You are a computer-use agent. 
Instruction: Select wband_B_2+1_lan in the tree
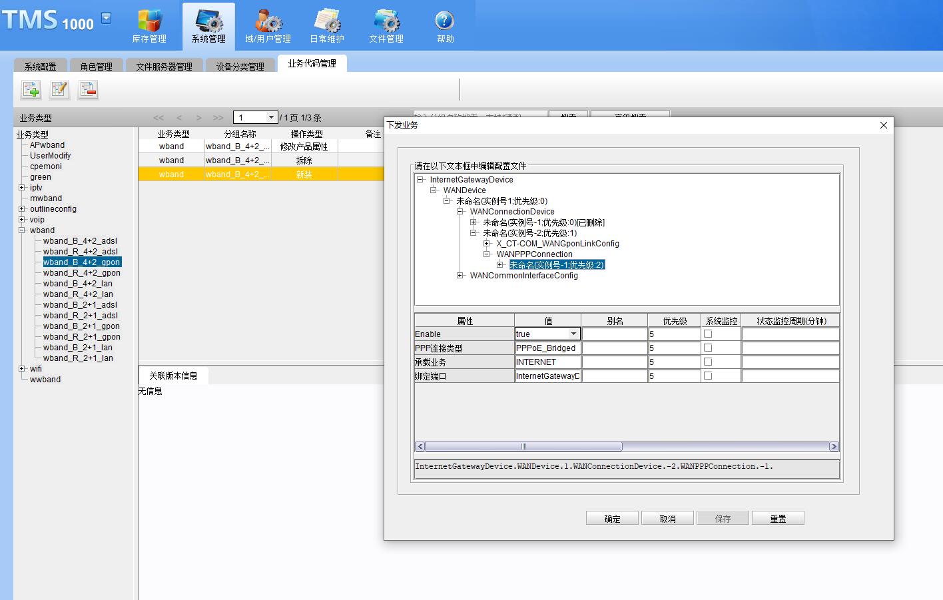pos(78,348)
